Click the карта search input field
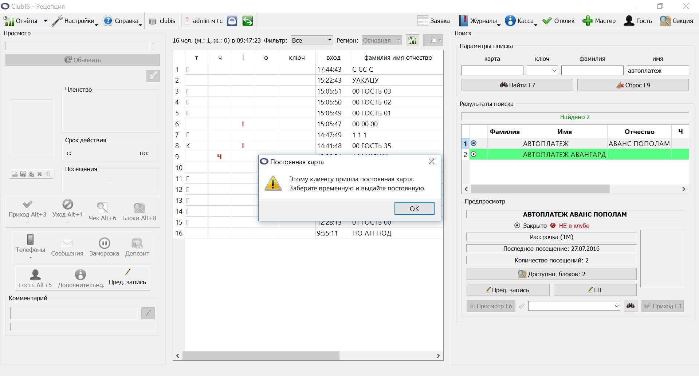The width and height of the screenshot is (699, 376). [x=492, y=71]
